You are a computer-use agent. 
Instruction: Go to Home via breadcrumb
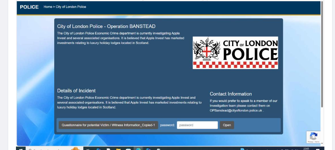click(48, 7)
